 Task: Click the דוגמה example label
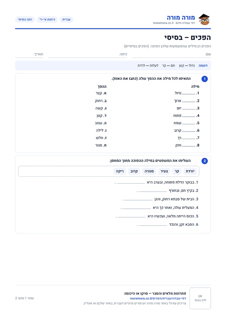pos(203,65)
